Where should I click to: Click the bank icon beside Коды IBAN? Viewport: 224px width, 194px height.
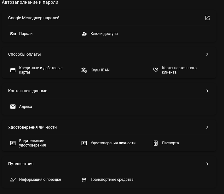[x=84, y=70]
